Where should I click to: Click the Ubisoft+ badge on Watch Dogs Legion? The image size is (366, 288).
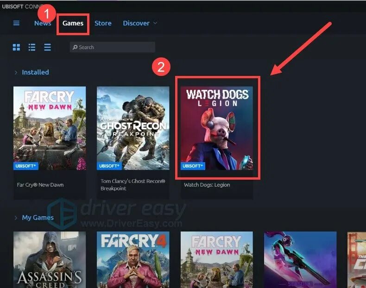pyautogui.click(x=193, y=166)
